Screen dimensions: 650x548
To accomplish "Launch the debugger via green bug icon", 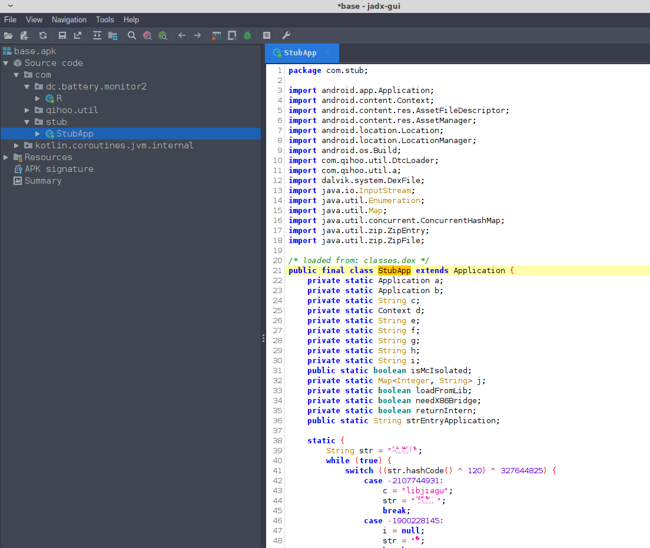I will (247, 35).
